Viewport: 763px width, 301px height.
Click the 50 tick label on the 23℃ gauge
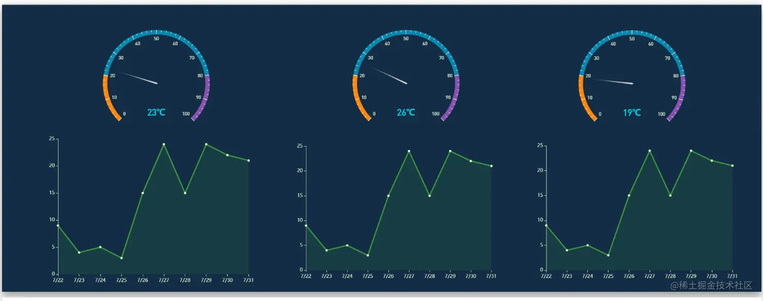(156, 38)
